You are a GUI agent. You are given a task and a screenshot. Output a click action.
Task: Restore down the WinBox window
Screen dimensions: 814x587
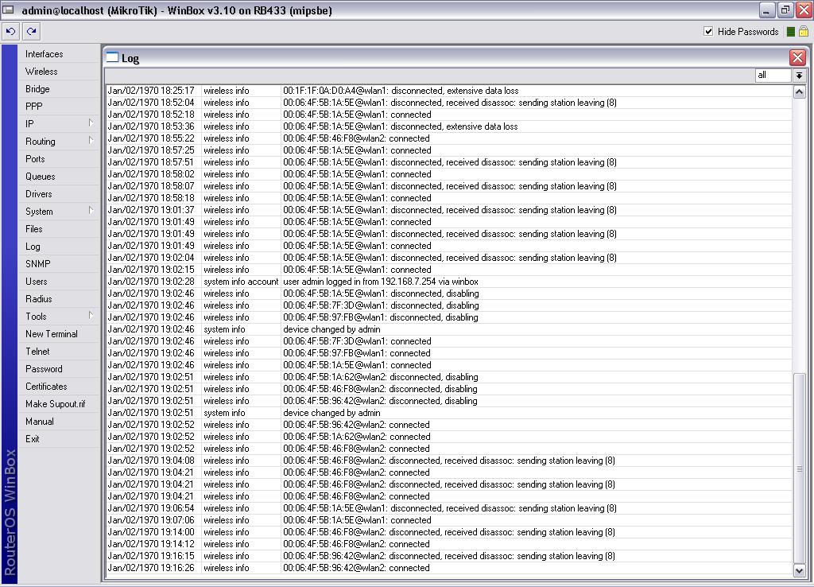785,10
